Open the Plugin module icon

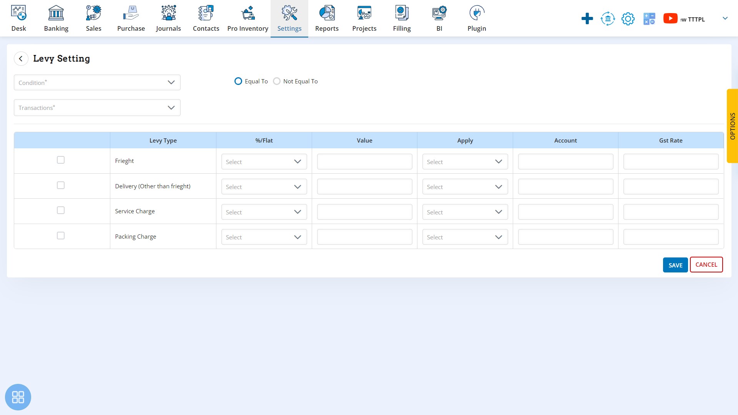(x=477, y=13)
